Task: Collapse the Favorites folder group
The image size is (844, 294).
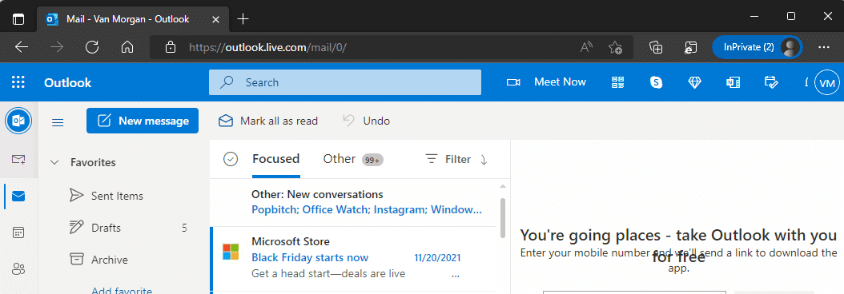Action: [x=54, y=162]
